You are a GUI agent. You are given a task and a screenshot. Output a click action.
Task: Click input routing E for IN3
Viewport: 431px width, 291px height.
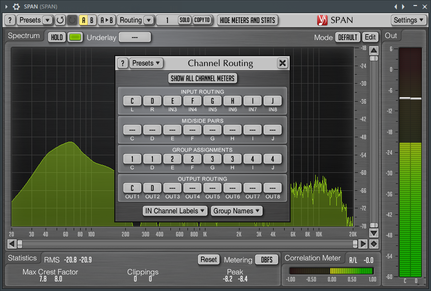(x=172, y=101)
